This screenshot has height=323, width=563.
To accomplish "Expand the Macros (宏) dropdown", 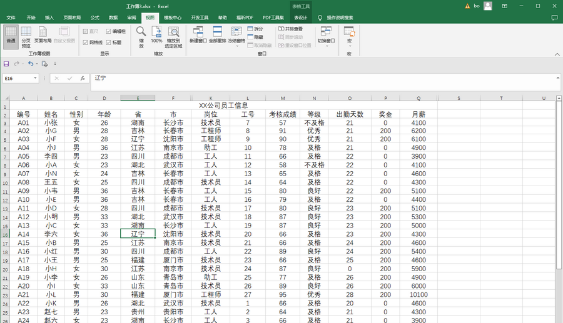I will 349,37.
